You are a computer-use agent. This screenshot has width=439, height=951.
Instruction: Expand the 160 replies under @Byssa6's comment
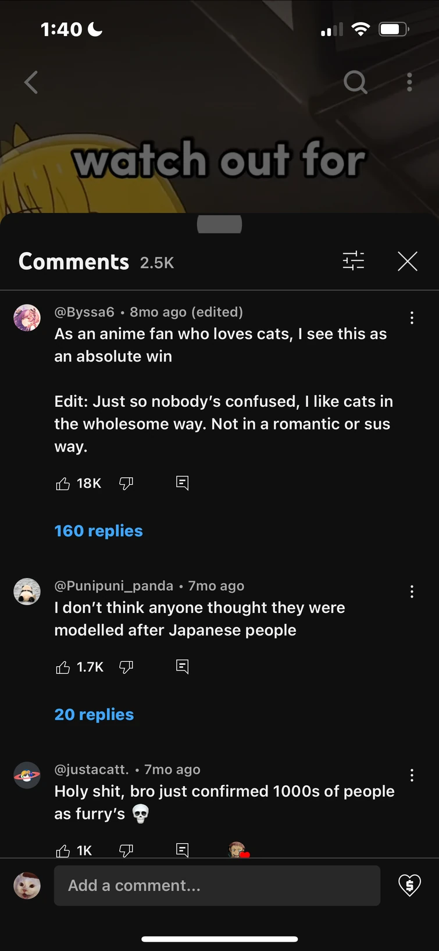98,530
